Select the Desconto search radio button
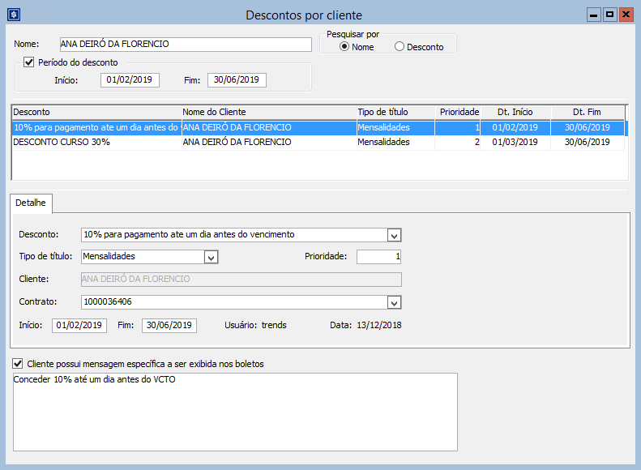The width and height of the screenshot is (641, 470). pos(399,47)
